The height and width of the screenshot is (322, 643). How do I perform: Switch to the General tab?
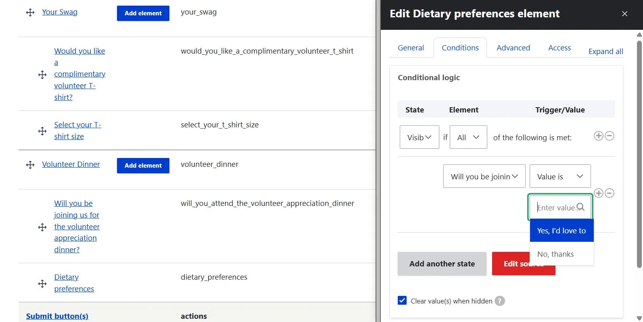(x=411, y=48)
